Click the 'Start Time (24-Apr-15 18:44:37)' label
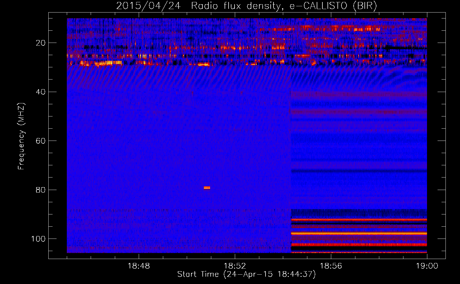 [x=246, y=274]
